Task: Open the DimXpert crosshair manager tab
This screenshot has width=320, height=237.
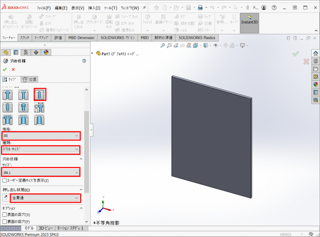Action: 36,52
